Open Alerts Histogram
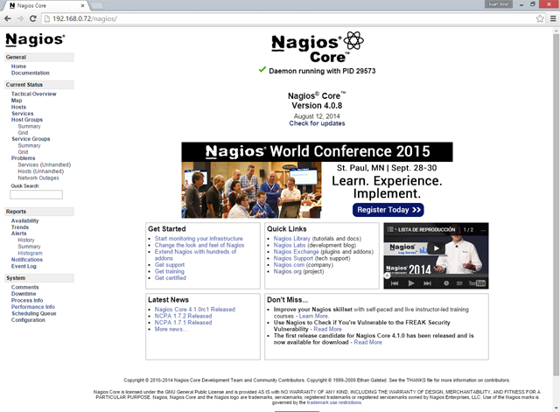Screen dimensions: 560x412 tap(30, 253)
